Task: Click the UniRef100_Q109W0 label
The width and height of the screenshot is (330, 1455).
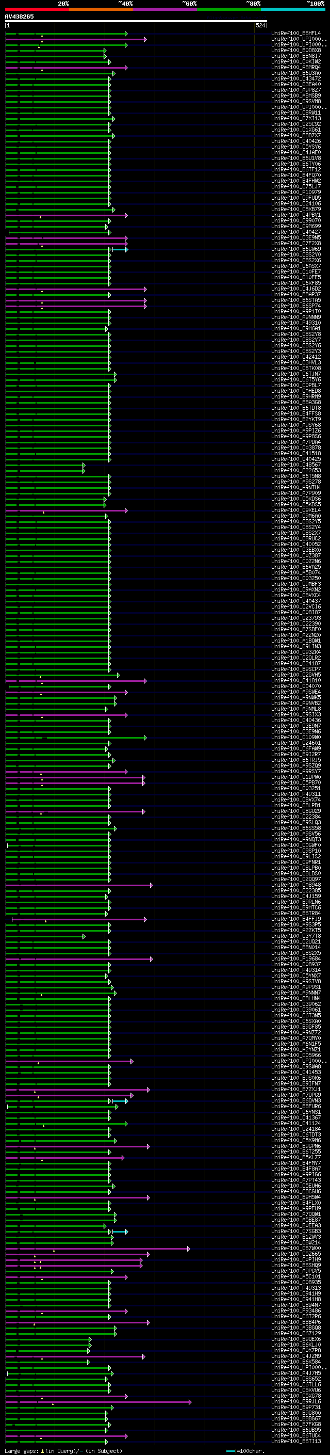Action: tap(296, 737)
